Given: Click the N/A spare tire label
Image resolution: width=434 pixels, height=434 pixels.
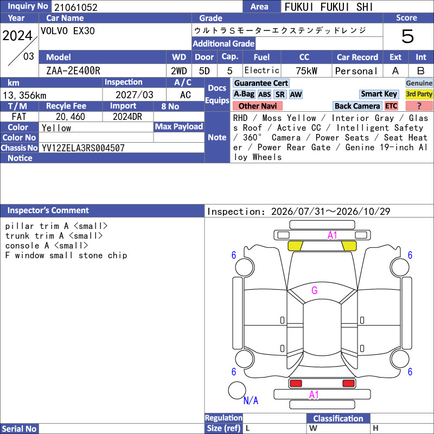Looking at the screenshot, I should pos(251,400).
